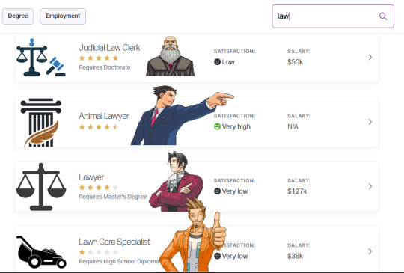Focus the search field containing 'law'
The height and width of the screenshot is (273, 404).
(333, 16)
